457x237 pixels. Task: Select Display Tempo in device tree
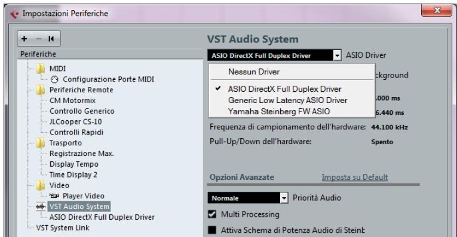pyautogui.click(x=74, y=164)
